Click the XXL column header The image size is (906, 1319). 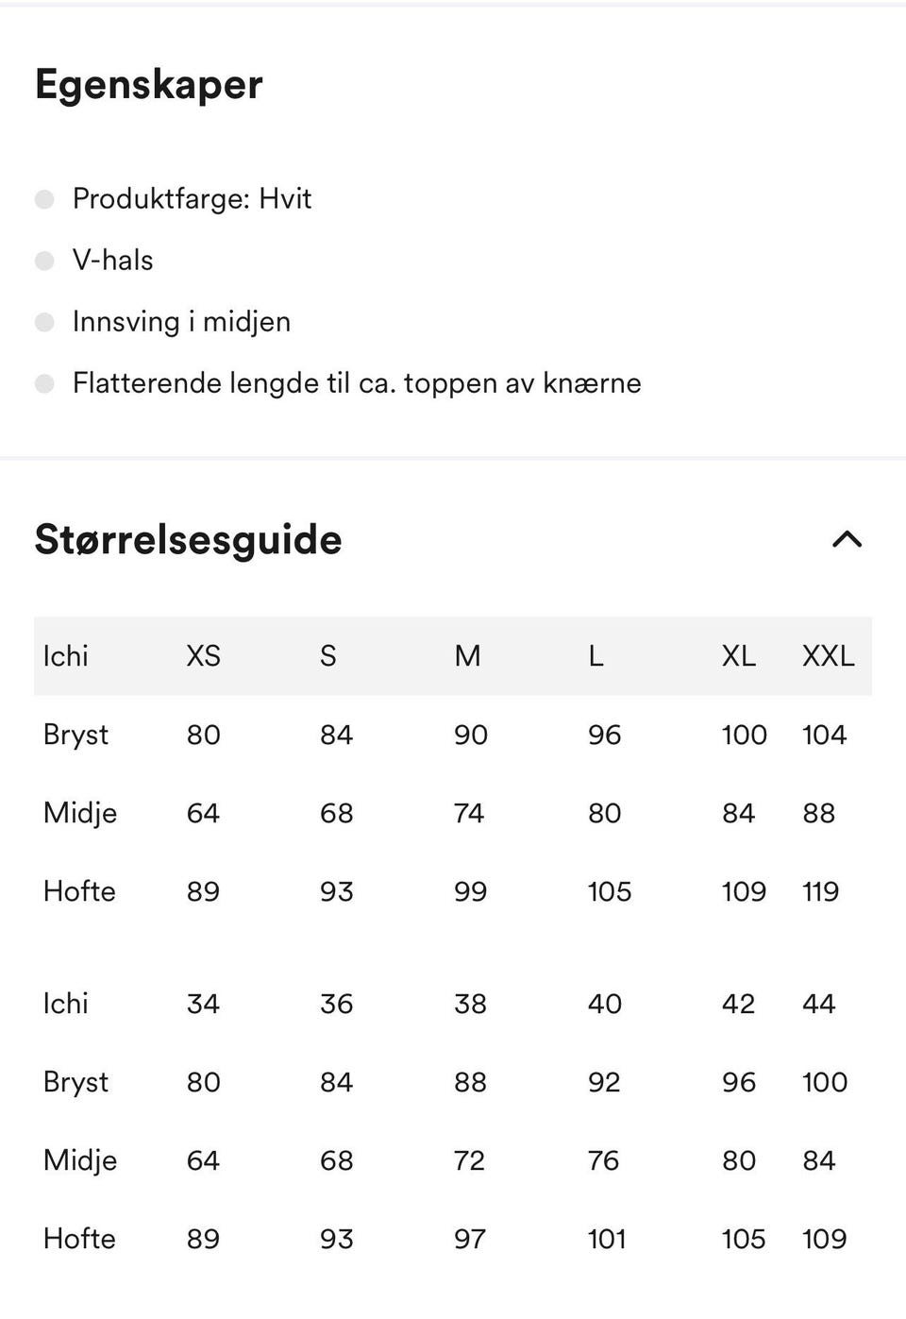click(828, 655)
